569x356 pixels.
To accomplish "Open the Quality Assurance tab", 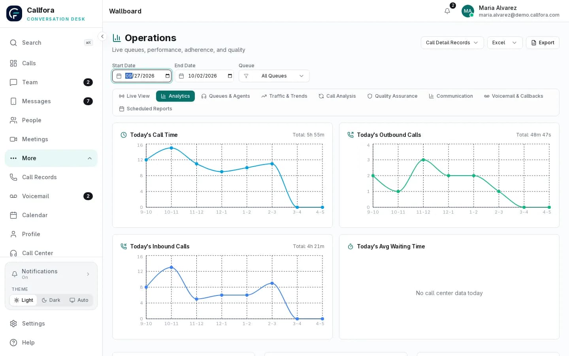I will (x=392, y=96).
